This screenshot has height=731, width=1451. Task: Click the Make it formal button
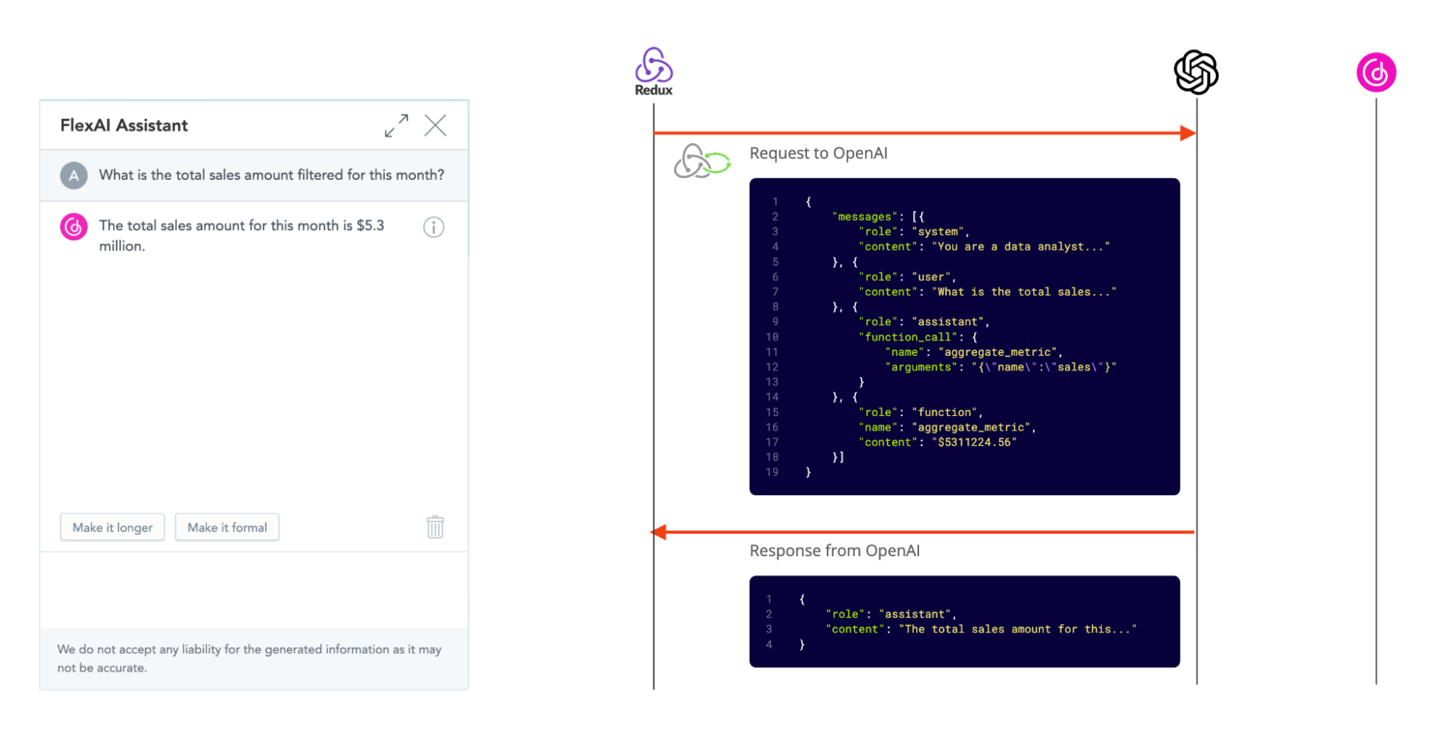[227, 527]
